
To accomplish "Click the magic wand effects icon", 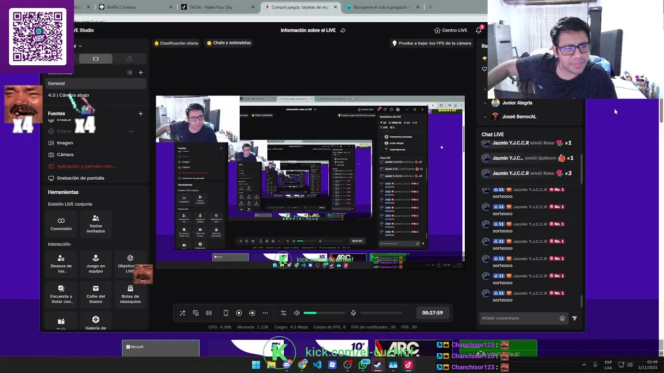I will tap(183, 313).
